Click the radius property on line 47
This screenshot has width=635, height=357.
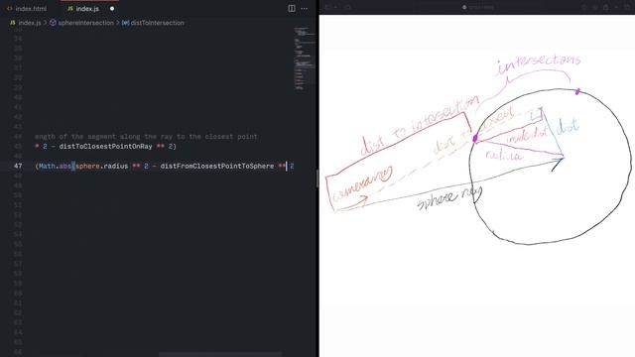pyautogui.click(x=116, y=166)
